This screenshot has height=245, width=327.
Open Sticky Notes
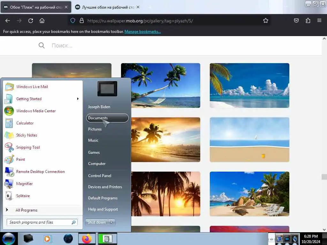pos(43,135)
